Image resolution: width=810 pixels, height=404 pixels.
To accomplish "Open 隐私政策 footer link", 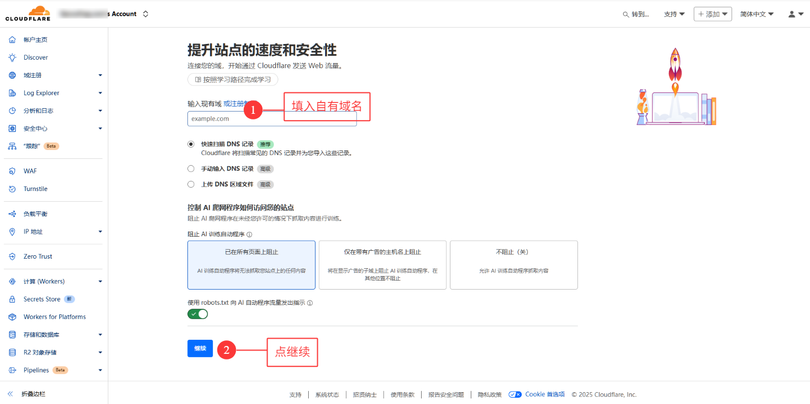I will (489, 394).
